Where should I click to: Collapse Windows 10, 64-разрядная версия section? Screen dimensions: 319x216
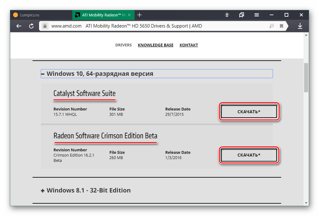(157, 74)
